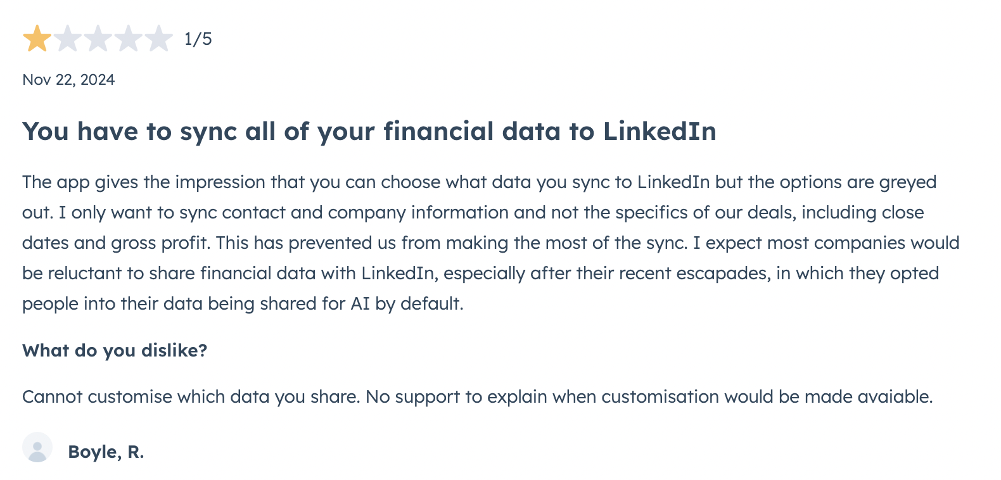Click the review title about syncing financial data
Image resolution: width=1001 pixels, height=480 pixels.
[369, 132]
